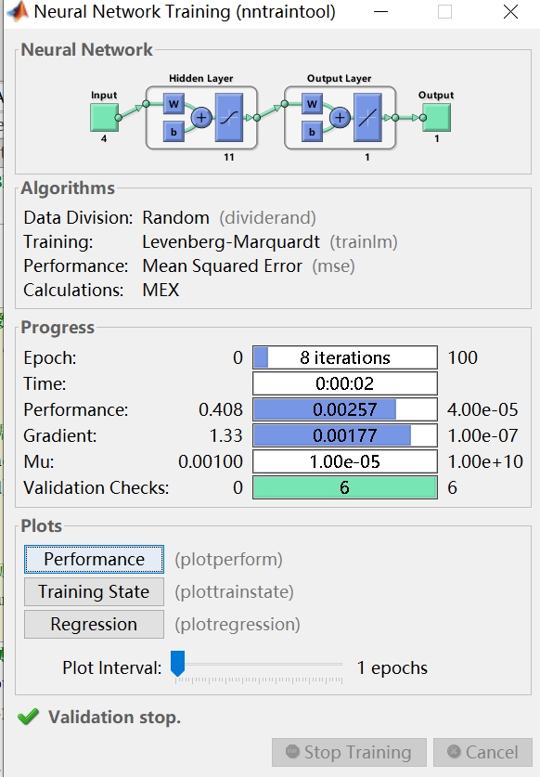
Task: Click the MATLAB logo in title bar
Action: [x=18, y=12]
